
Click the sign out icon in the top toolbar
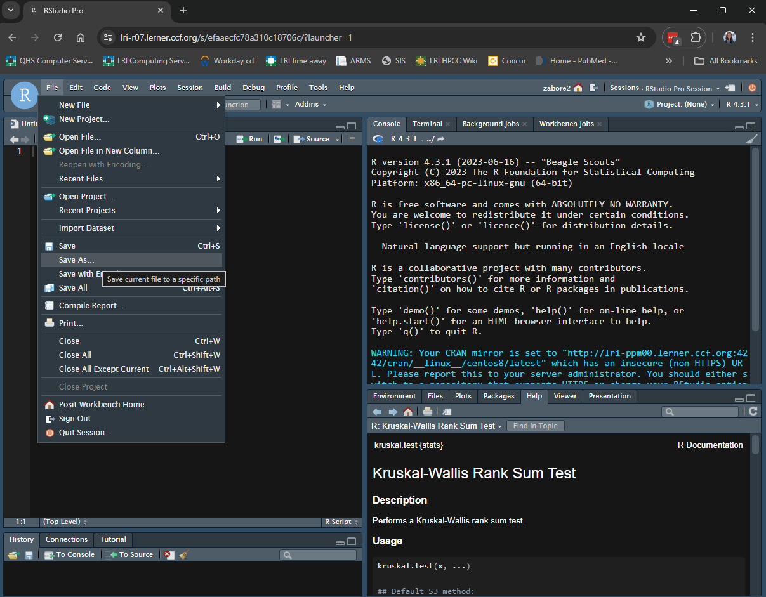coord(594,88)
